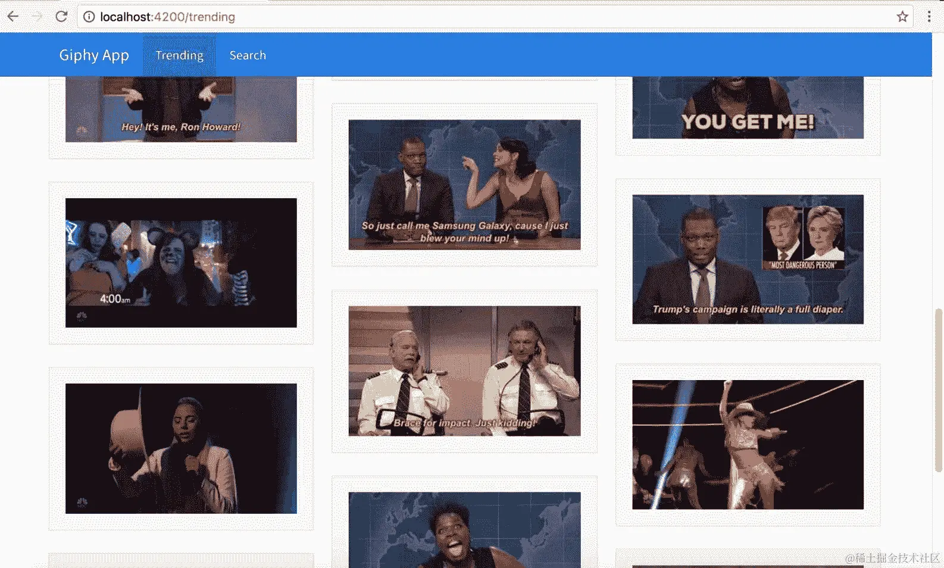944x568 pixels.
Task: Open the 'YOU GET ME!' GIF
Action: [x=748, y=108]
